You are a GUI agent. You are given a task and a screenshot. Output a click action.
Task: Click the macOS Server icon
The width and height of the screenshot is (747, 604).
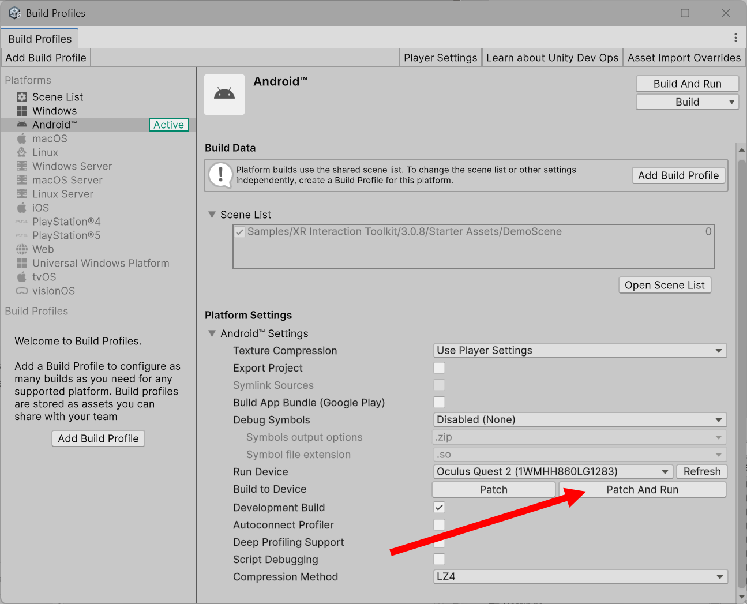point(22,180)
